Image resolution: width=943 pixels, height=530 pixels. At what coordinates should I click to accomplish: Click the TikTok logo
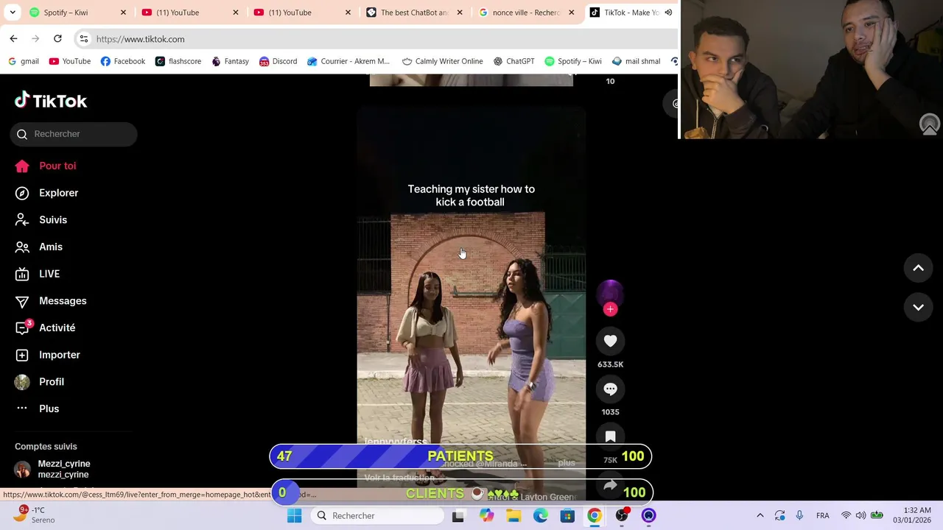(51, 101)
